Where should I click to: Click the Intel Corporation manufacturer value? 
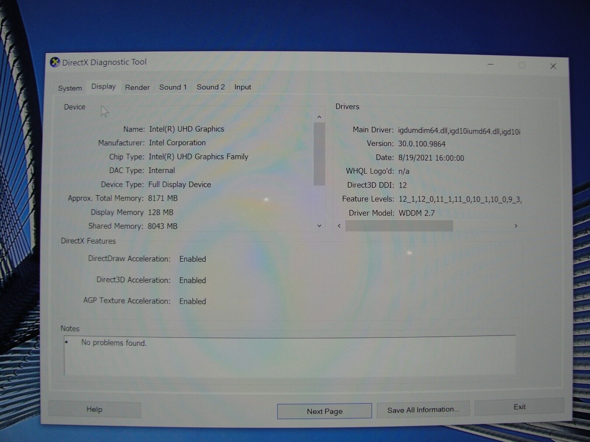(177, 143)
